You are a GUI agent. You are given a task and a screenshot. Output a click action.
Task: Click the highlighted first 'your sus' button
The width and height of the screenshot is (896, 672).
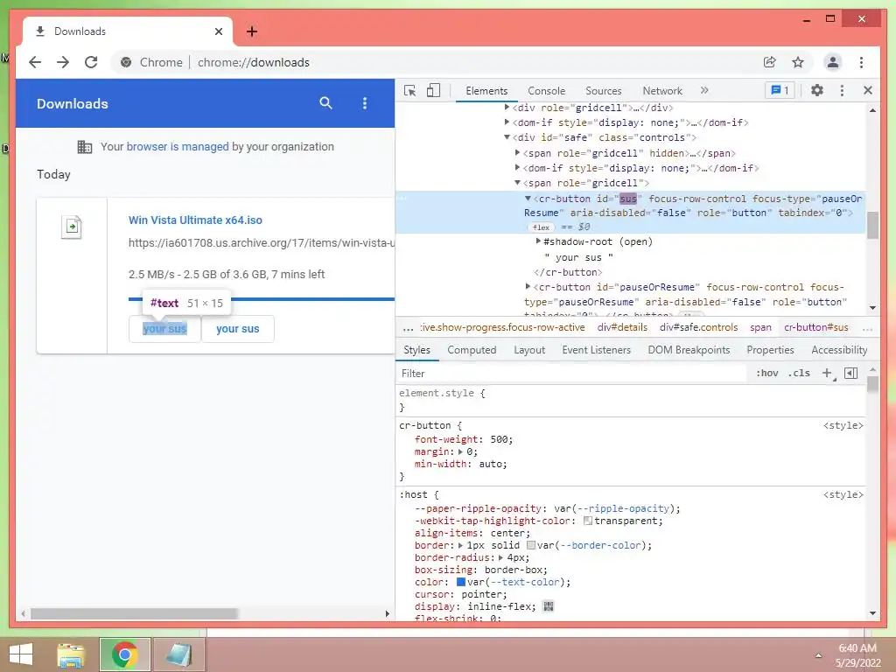pos(164,329)
